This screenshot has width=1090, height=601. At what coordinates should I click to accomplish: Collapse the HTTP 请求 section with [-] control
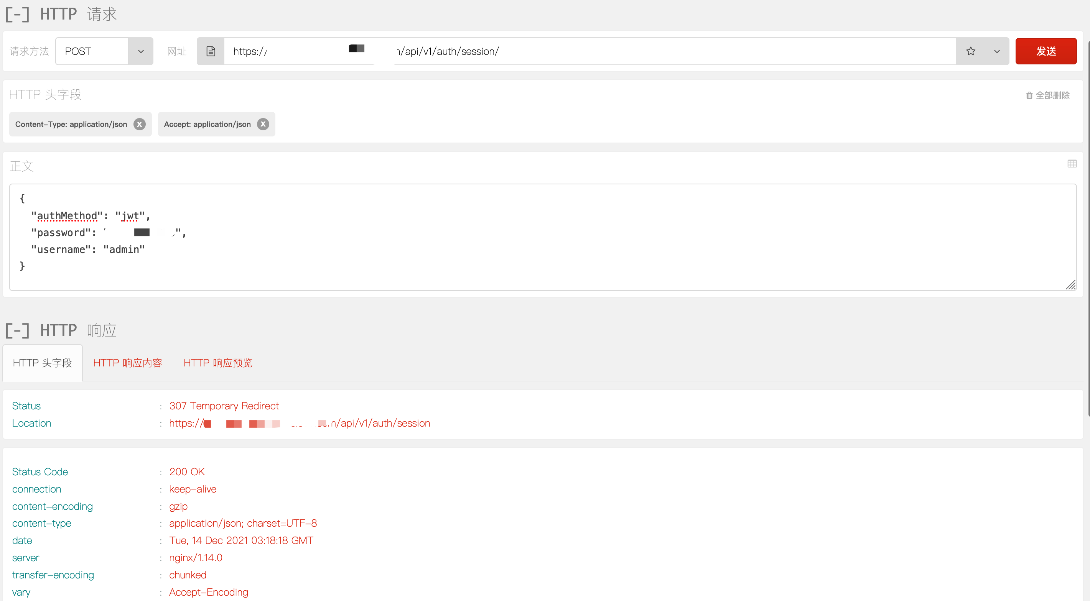17,14
